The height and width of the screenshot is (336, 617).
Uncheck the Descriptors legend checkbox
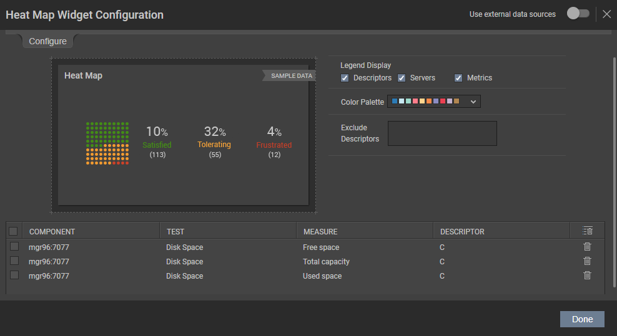coord(345,78)
